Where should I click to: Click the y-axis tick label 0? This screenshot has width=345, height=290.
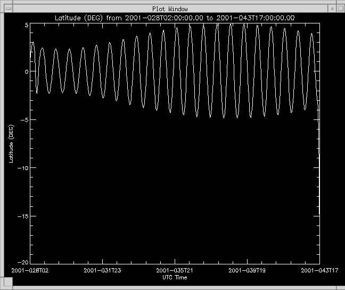tap(26, 72)
